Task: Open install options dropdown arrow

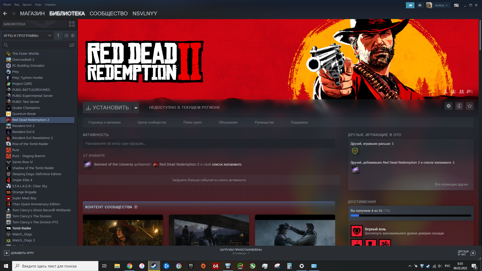Action: pyautogui.click(x=136, y=108)
